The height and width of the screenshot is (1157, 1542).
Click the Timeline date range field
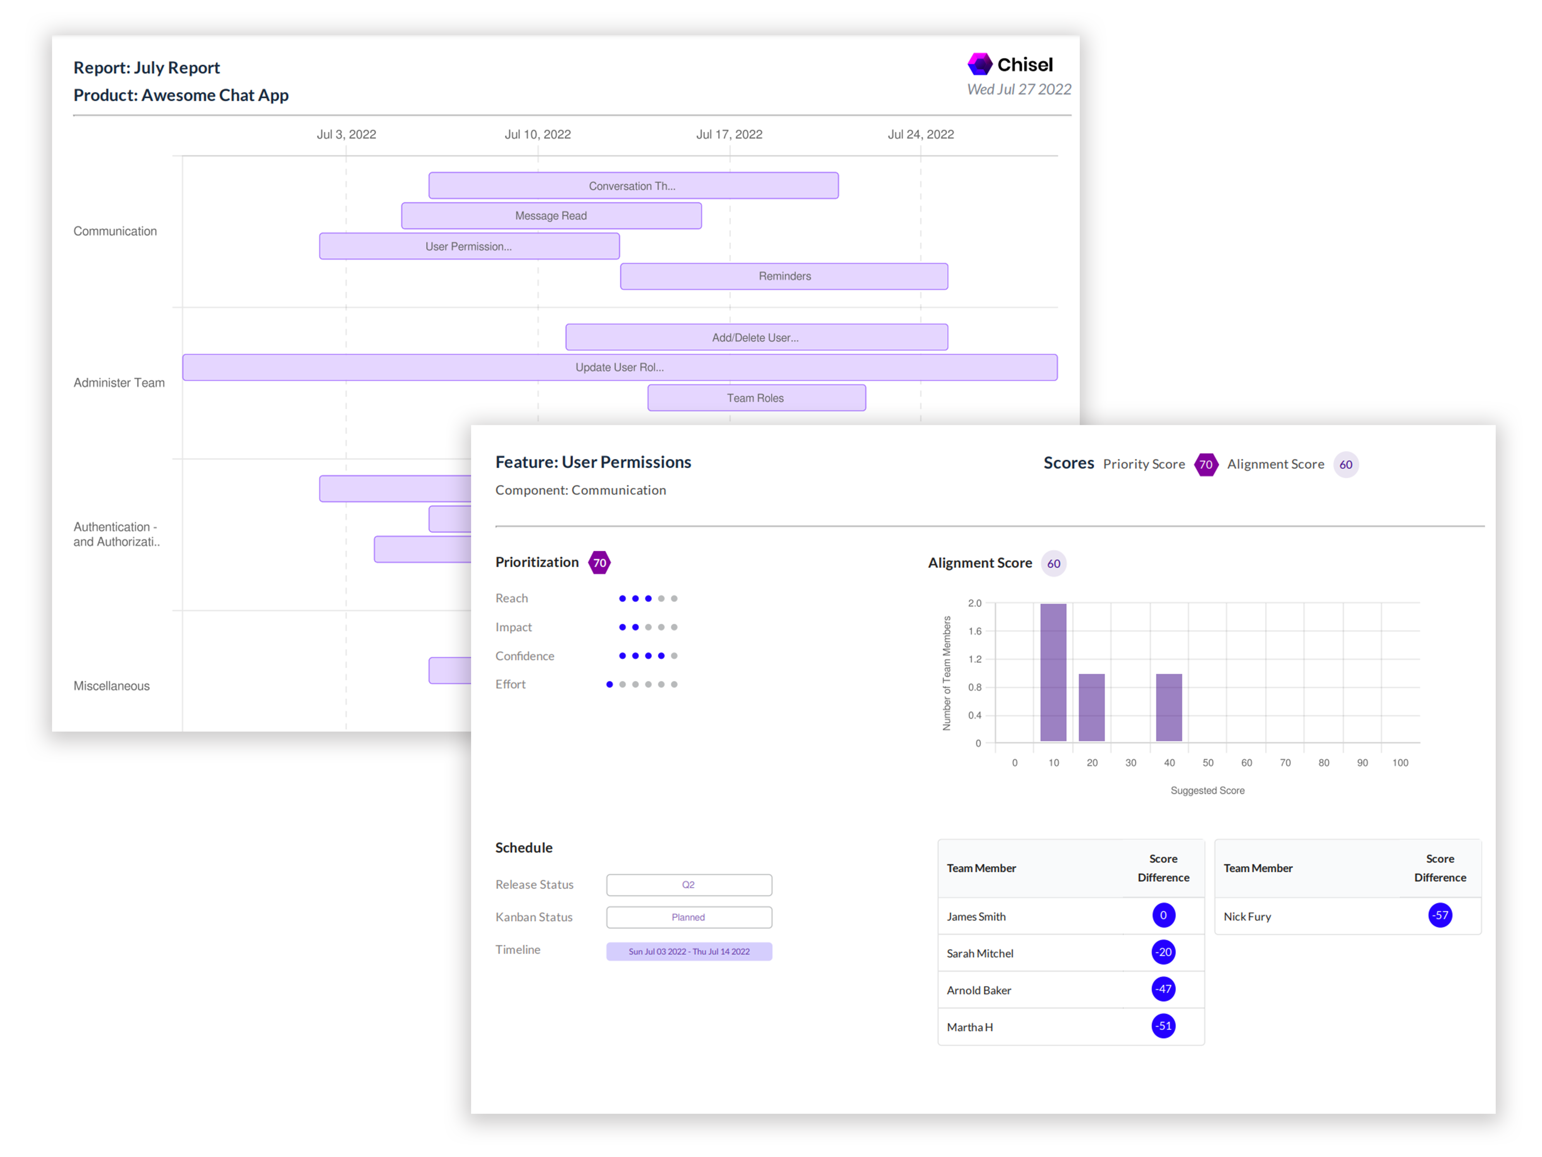pos(689,951)
